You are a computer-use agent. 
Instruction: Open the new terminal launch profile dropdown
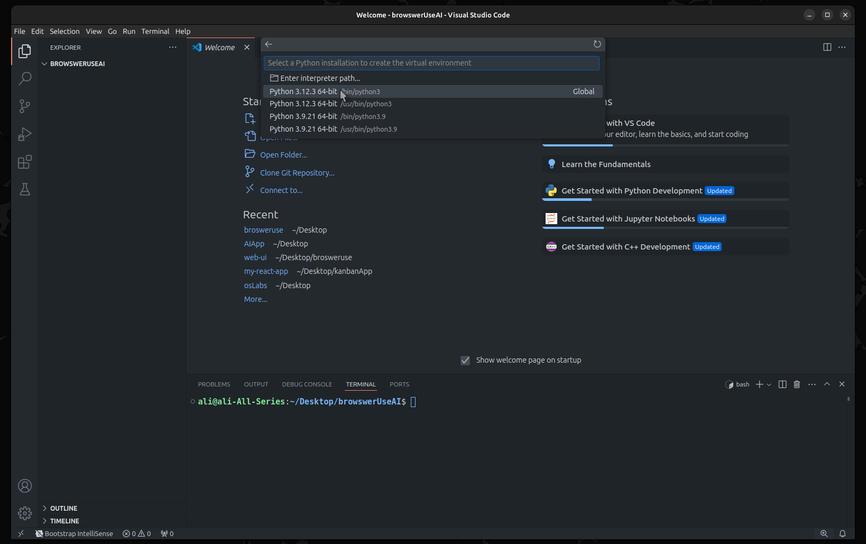(769, 384)
